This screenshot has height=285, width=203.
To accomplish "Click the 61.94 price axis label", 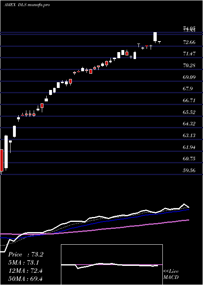I will point(189,147).
